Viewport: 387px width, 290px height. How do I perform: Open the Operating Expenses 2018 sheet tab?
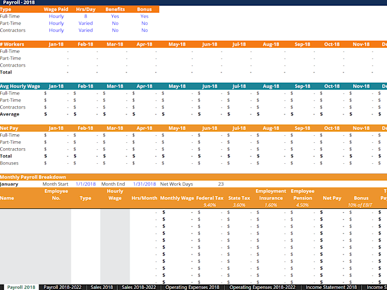coord(192,287)
